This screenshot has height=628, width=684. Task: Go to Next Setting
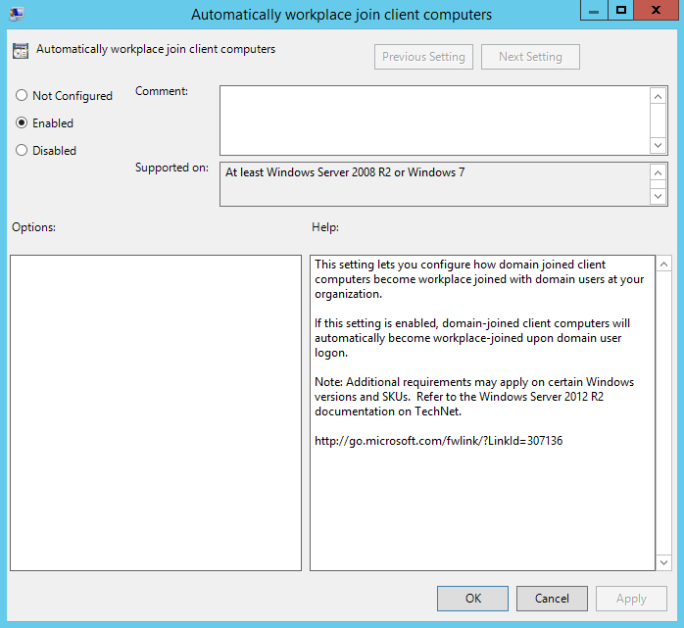(530, 57)
